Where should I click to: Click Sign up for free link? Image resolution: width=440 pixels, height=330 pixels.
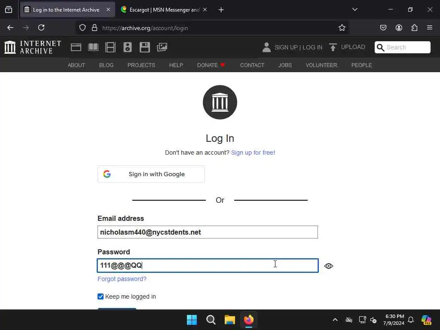(253, 153)
